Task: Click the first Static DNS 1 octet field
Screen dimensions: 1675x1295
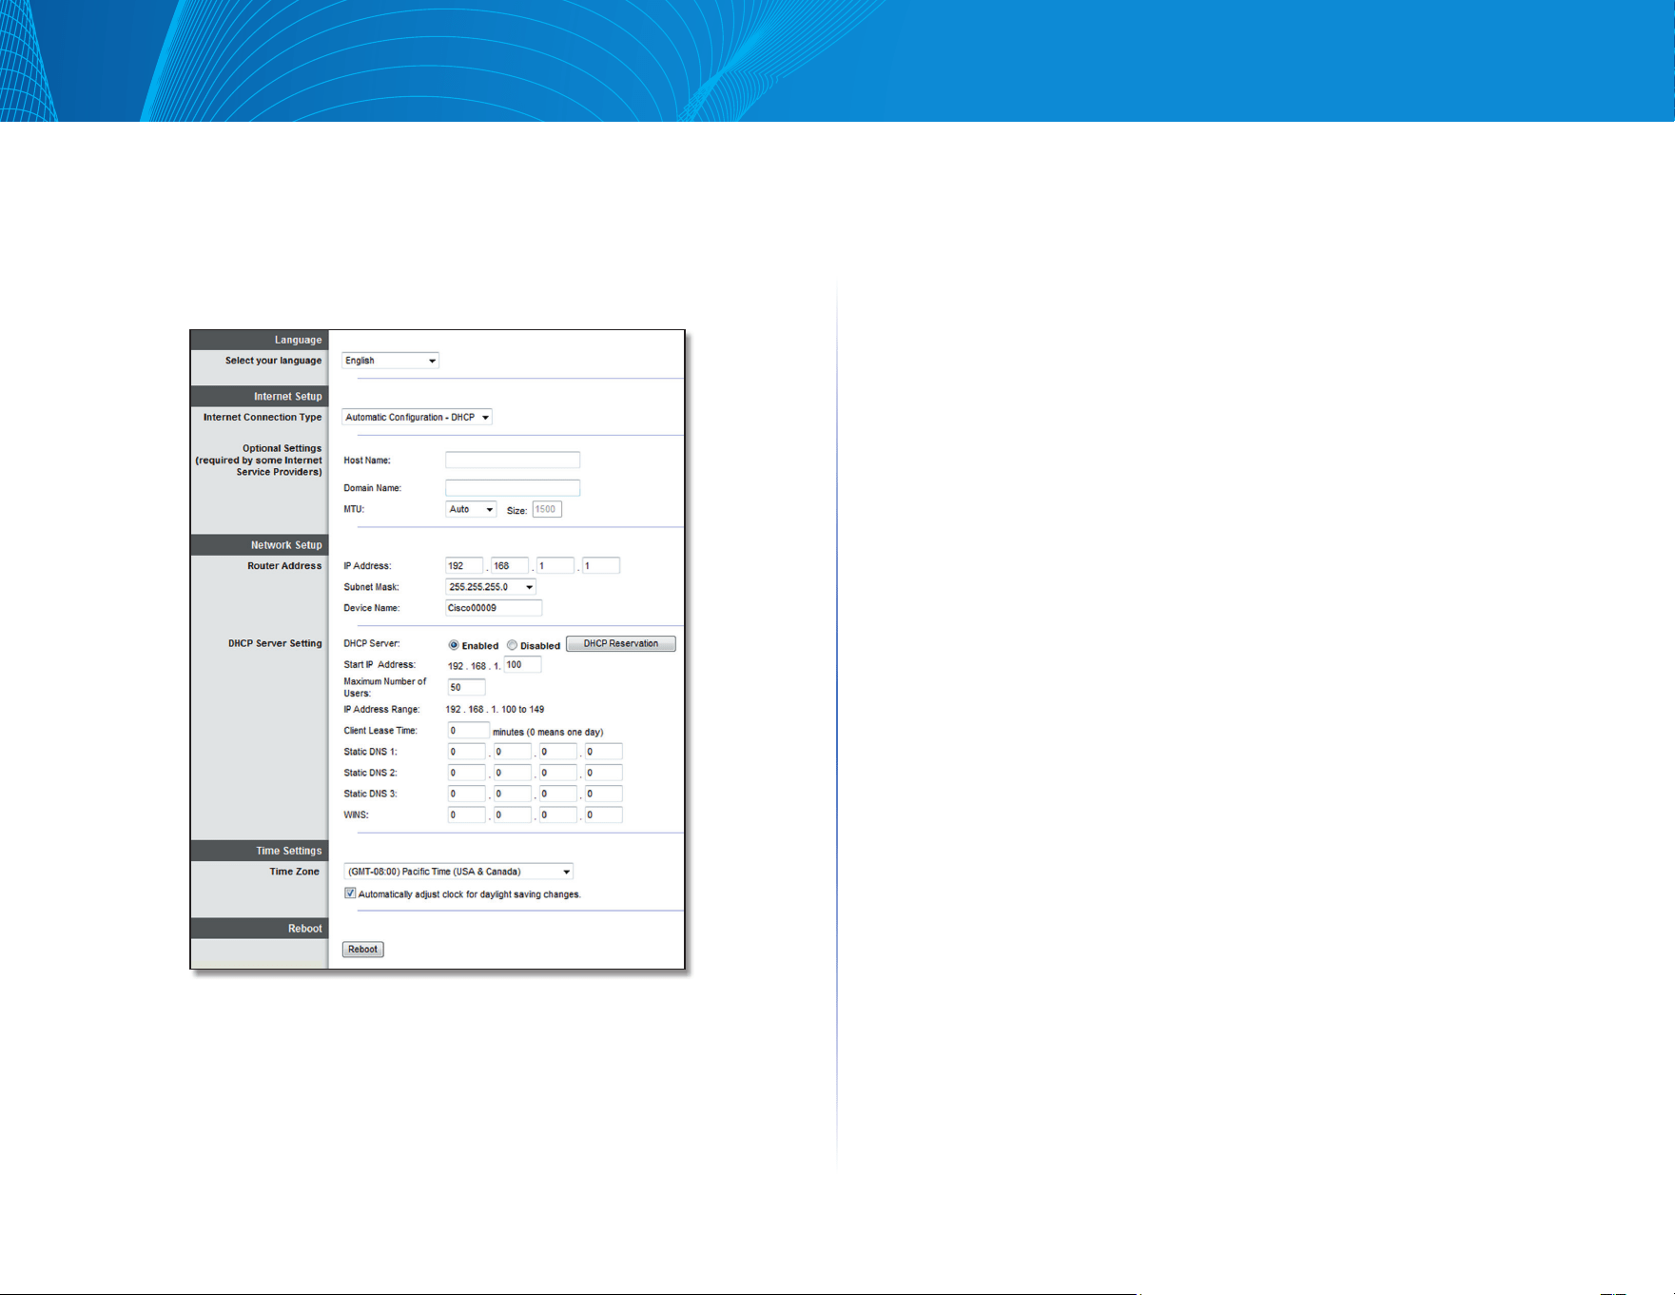Action: [x=466, y=752]
